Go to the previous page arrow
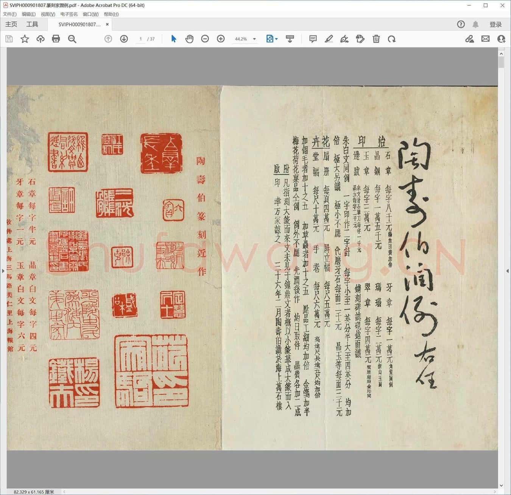The height and width of the screenshot is (495, 511). (x=108, y=39)
